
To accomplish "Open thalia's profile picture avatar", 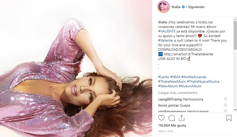I will click(163, 7).
